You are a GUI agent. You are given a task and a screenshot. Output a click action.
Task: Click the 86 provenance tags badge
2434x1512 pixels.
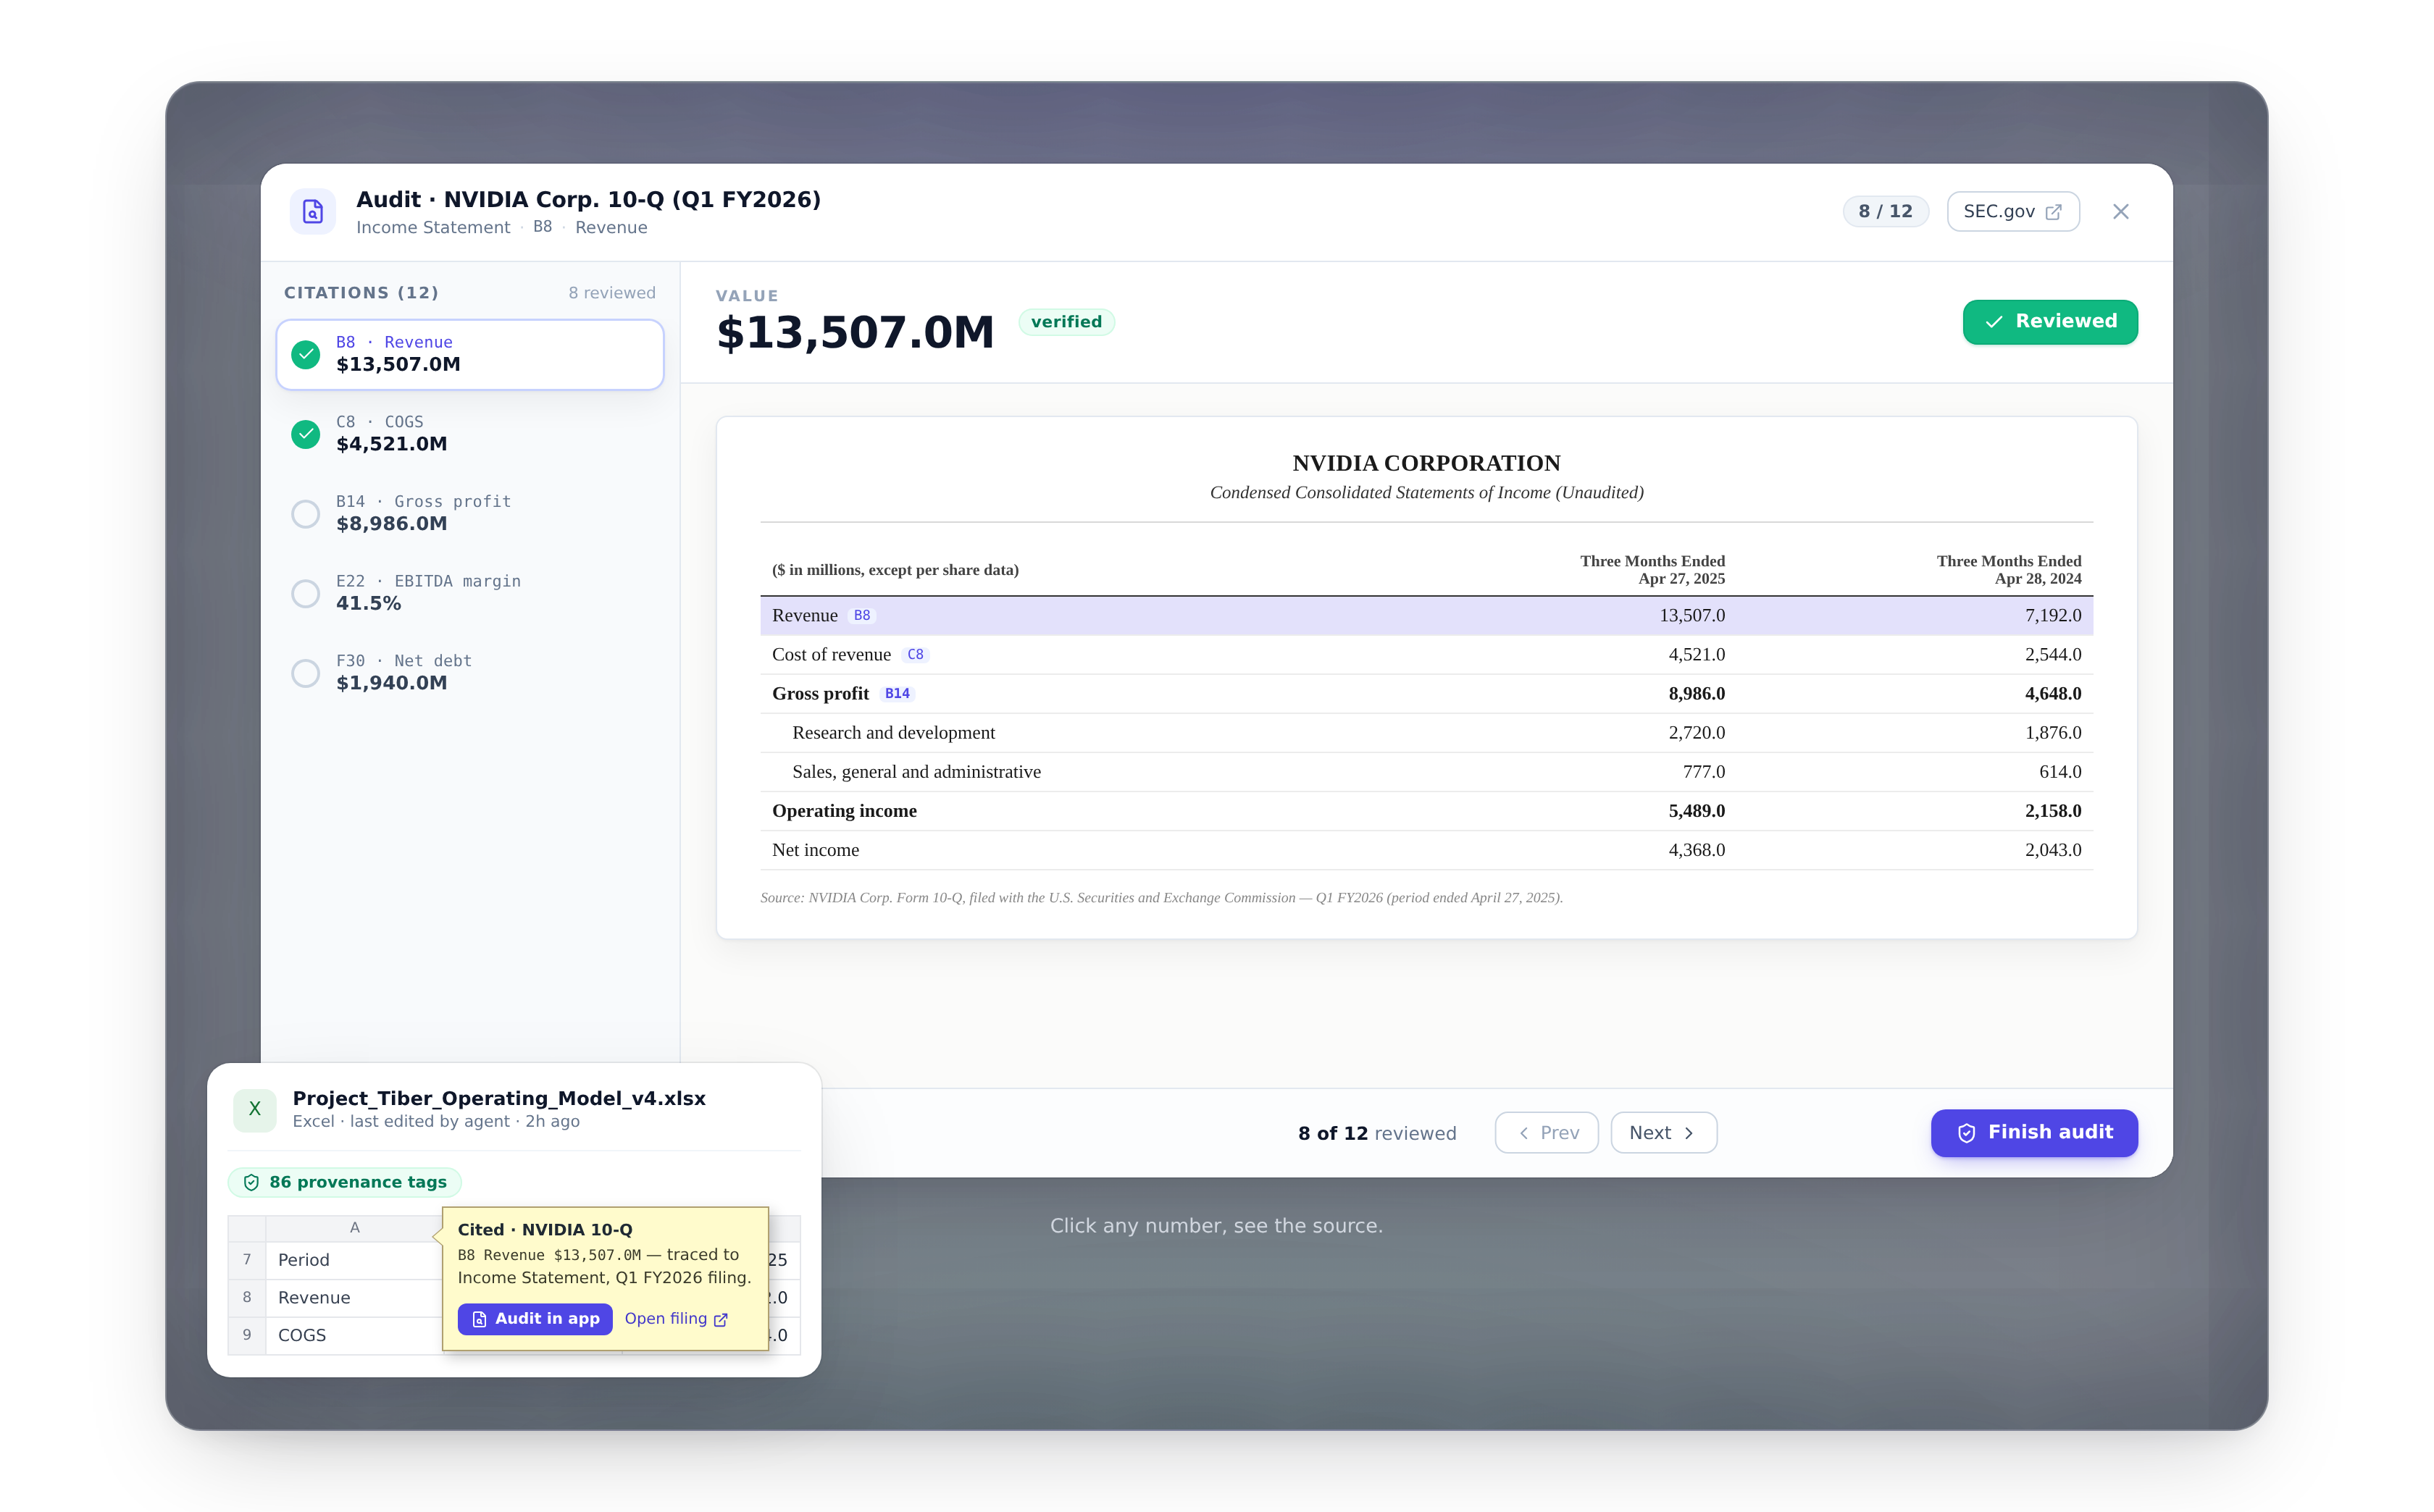point(344,1182)
